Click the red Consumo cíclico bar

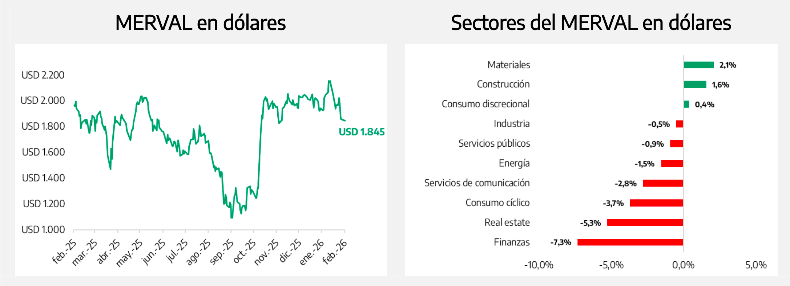click(656, 203)
